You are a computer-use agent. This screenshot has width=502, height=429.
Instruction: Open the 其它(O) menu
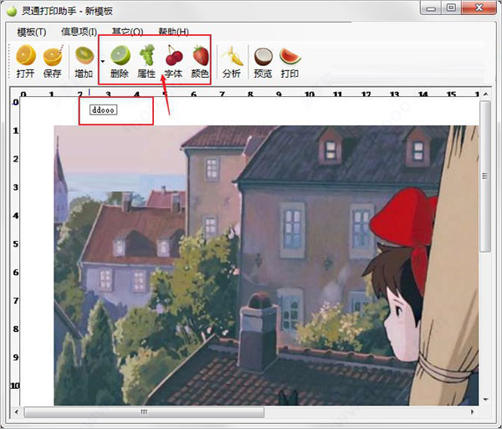[x=127, y=32]
